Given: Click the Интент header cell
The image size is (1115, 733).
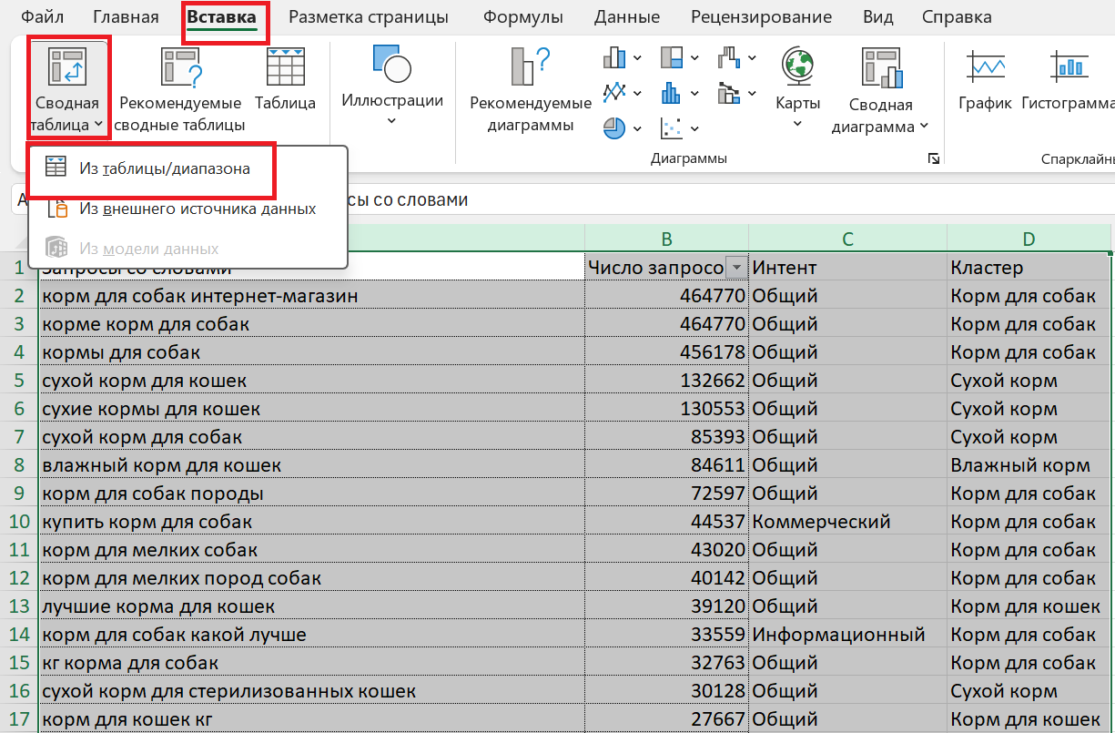Looking at the screenshot, I should coord(847,268).
